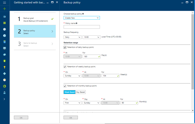Image resolution: width=195 pixels, height=124 pixels.
Task: Click the disabled daily retention At 13:00 dropdown
Action: (72, 57)
